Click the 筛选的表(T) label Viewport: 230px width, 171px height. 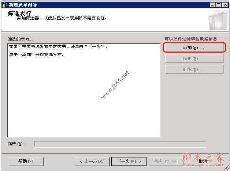pyautogui.click(x=20, y=39)
